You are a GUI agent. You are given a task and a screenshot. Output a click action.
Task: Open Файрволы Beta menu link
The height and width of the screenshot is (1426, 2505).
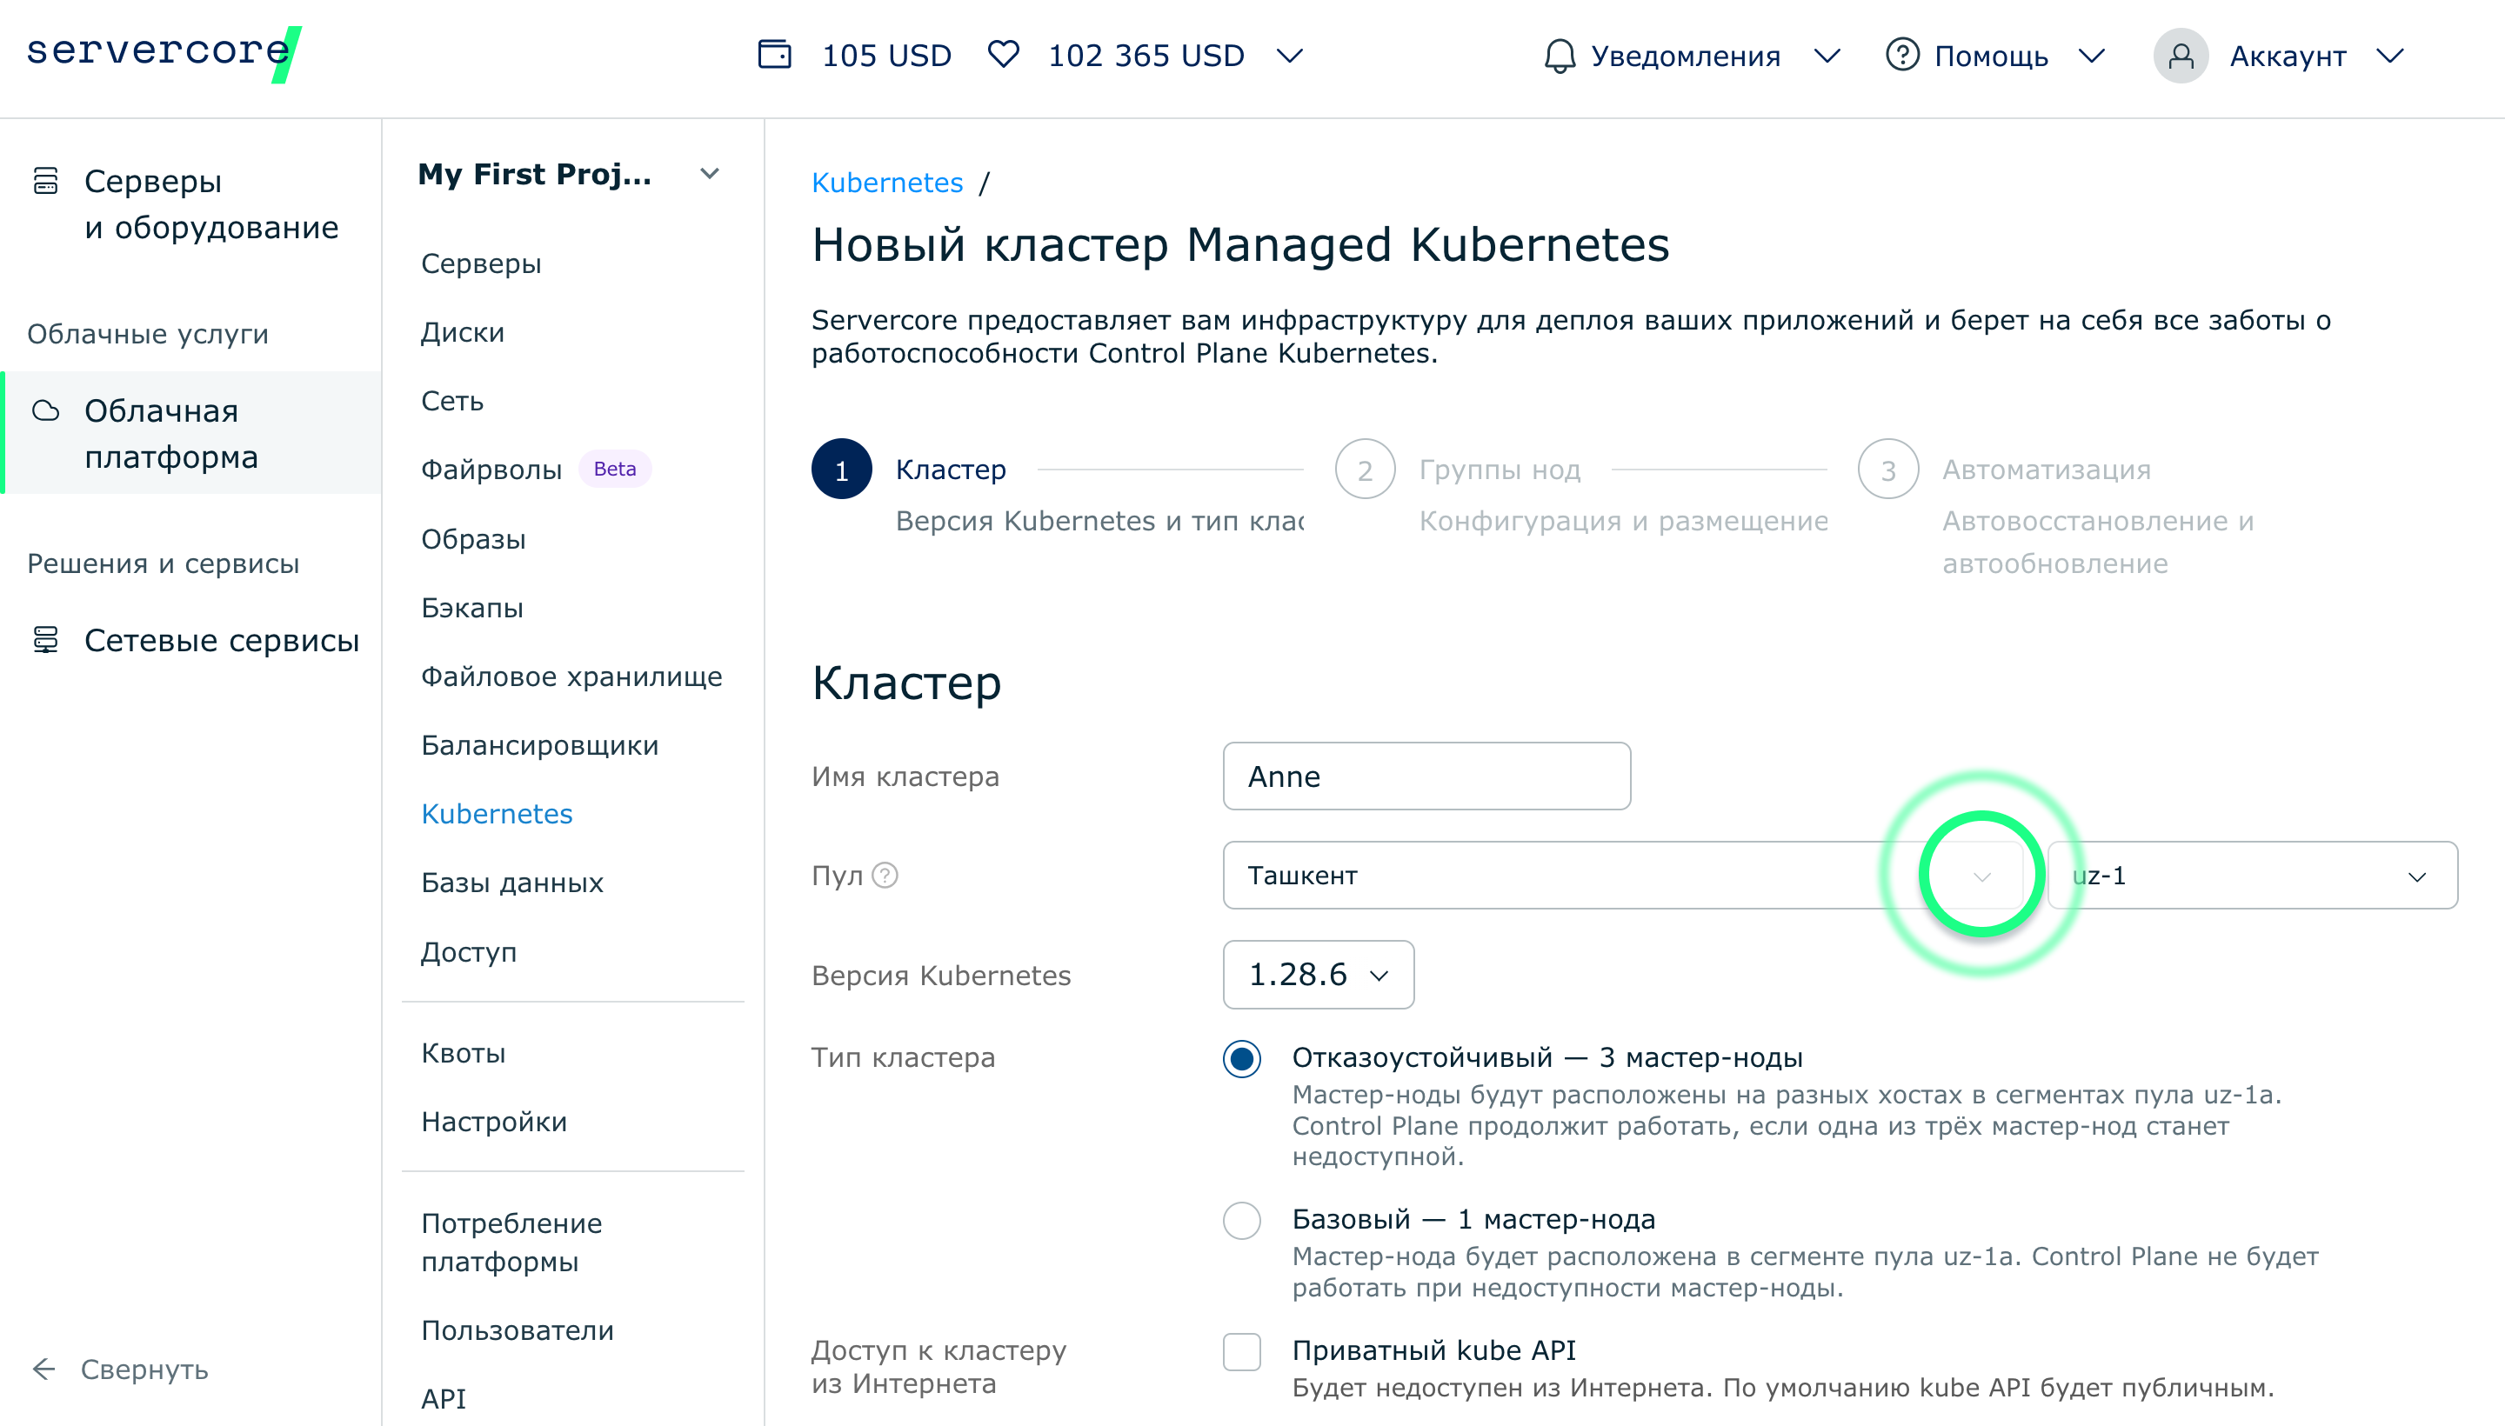491,470
